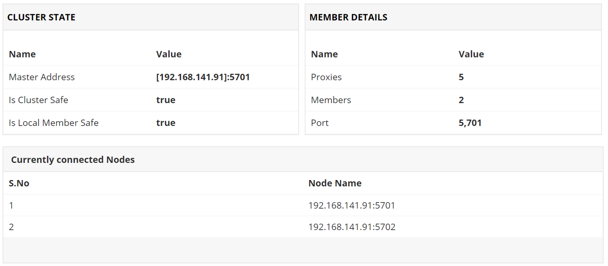This screenshot has height=266, width=608.
Task: Click the Members count value in Member Details
Action: pyautogui.click(x=461, y=100)
